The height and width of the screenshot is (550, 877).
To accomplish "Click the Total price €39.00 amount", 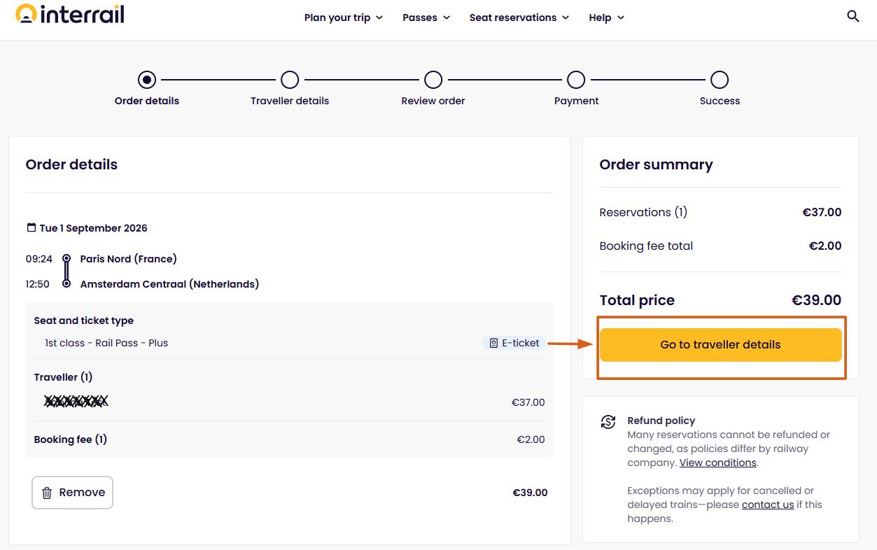I will 816,300.
